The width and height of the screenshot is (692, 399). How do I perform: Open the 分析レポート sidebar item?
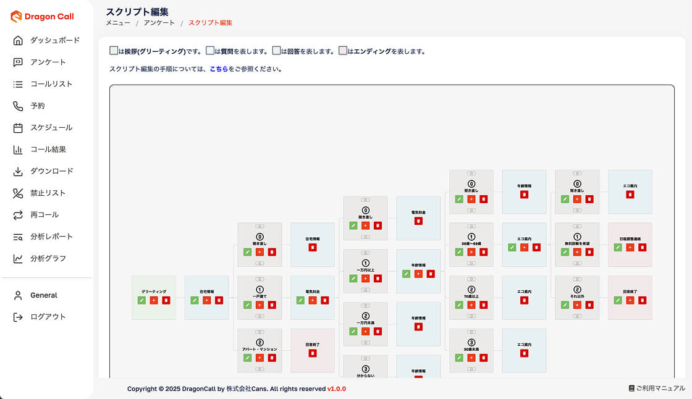click(x=51, y=237)
